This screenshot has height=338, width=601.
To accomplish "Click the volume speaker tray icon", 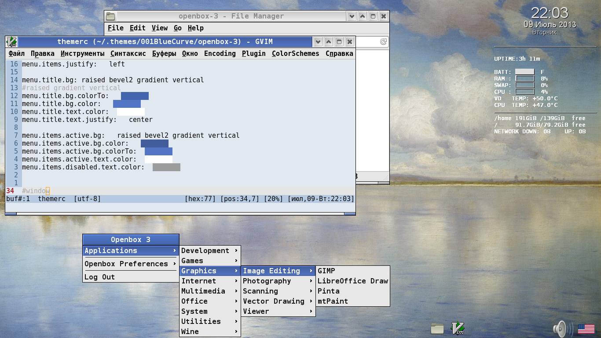I will click(x=563, y=328).
